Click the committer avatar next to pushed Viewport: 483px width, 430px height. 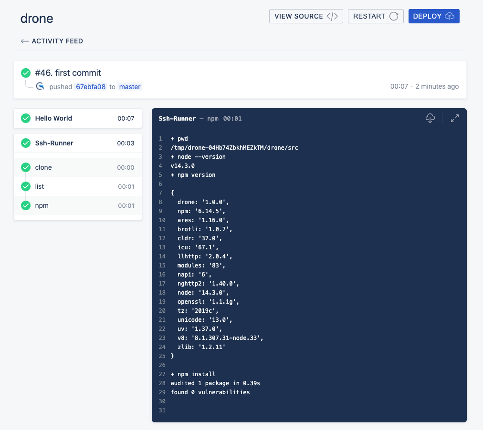pos(40,86)
